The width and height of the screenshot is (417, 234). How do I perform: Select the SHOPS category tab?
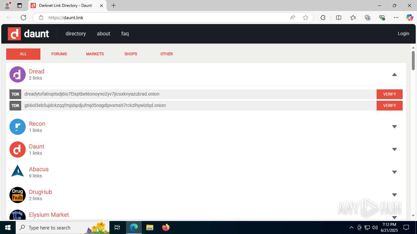131,54
